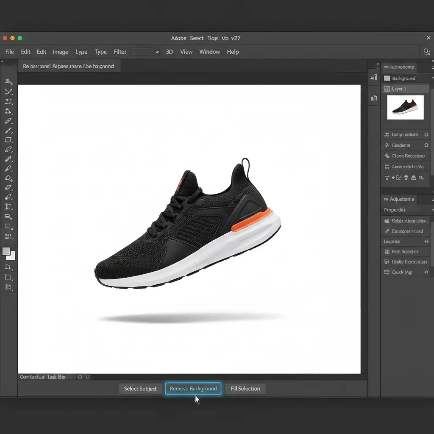
Task: Click the Quick Mip panel icon
Action: [387, 272]
